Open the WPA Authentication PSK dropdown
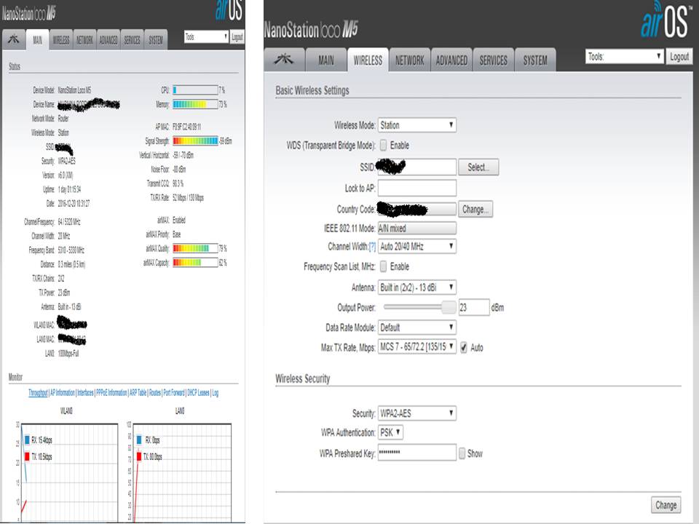The height and width of the screenshot is (524, 699). tap(390, 432)
